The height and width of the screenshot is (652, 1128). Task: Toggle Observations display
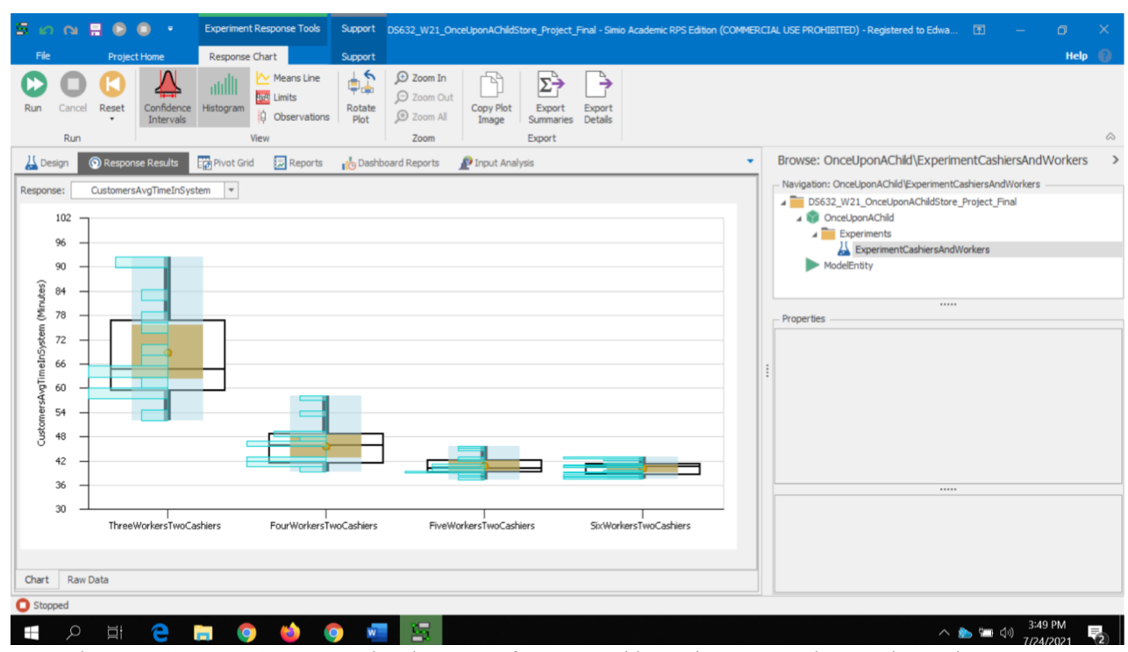293,117
